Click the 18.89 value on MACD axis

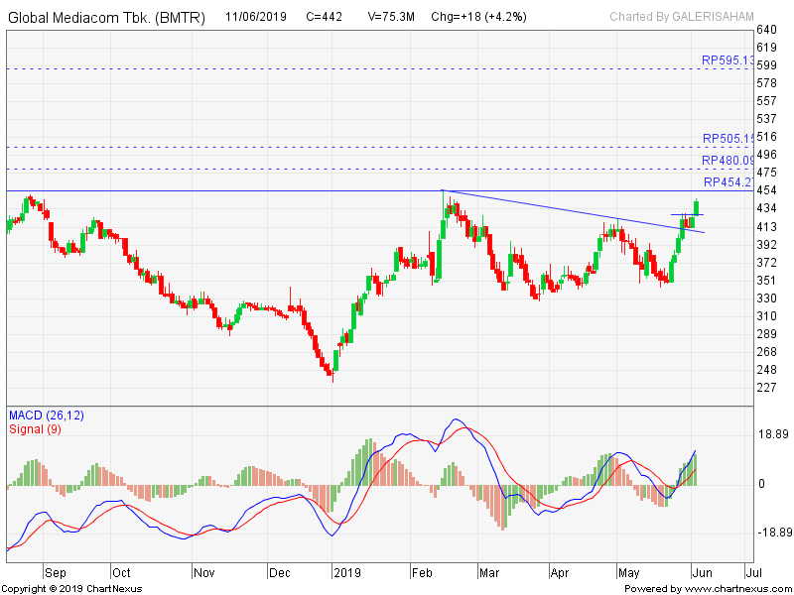point(774,434)
